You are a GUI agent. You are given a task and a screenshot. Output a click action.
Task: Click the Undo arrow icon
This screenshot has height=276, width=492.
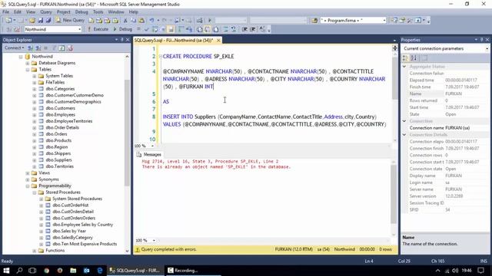click(152, 21)
